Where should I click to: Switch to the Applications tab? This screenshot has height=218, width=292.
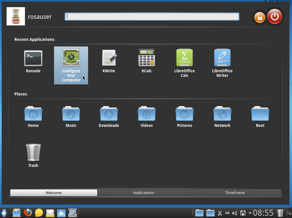(144, 193)
